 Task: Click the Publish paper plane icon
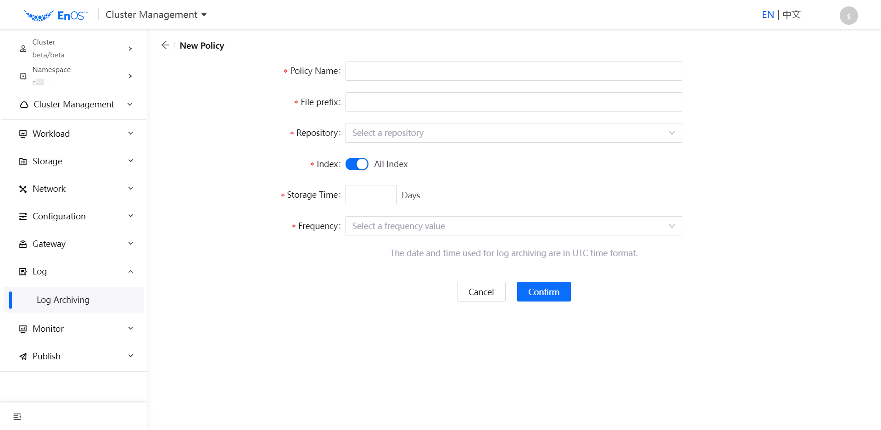pyautogui.click(x=23, y=357)
